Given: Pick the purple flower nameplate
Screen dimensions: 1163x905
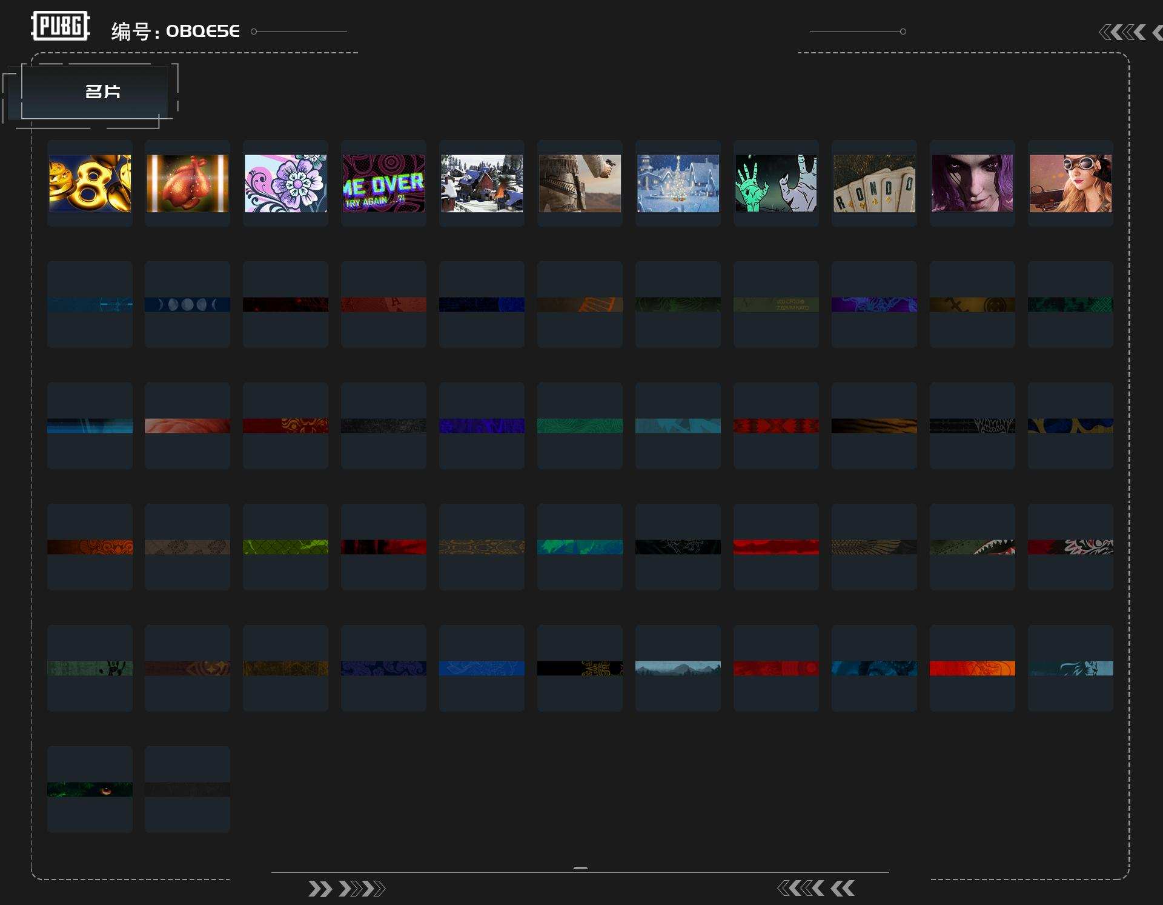Looking at the screenshot, I should click(x=285, y=183).
